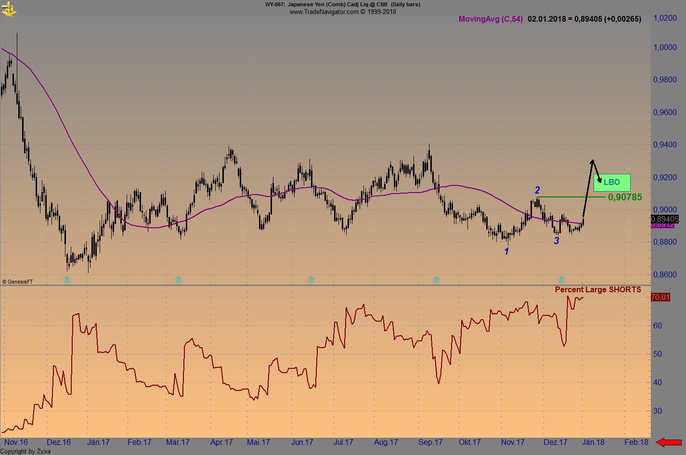Select the rollover marker above Sep.17

[x=436, y=280]
